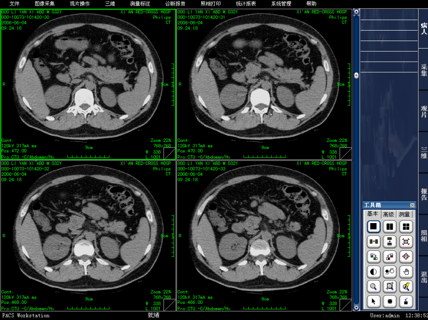428x320 pixels.
Task: Select the region zoom tool with crosshair frame
Action: pyautogui.click(x=390, y=287)
